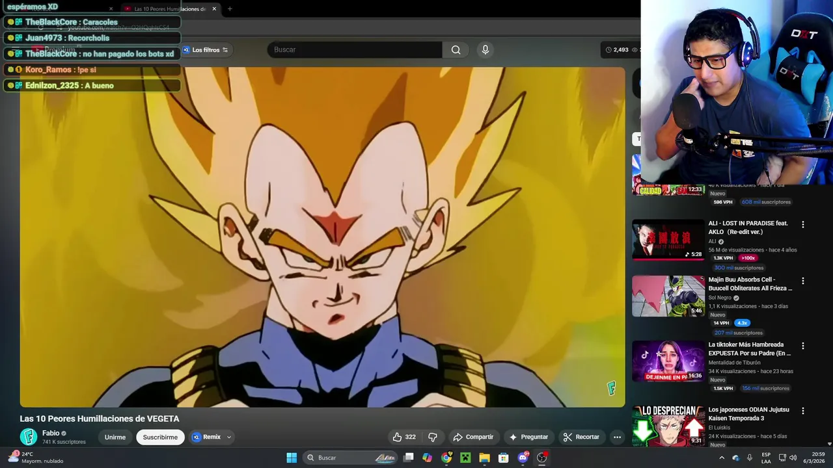The image size is (833, 468).
Task: Switch the ESP LAA input language
Action: 766,458
